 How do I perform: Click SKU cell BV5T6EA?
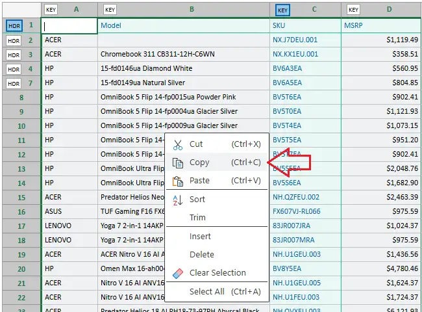pyautogui.click(x=306, y=97)
